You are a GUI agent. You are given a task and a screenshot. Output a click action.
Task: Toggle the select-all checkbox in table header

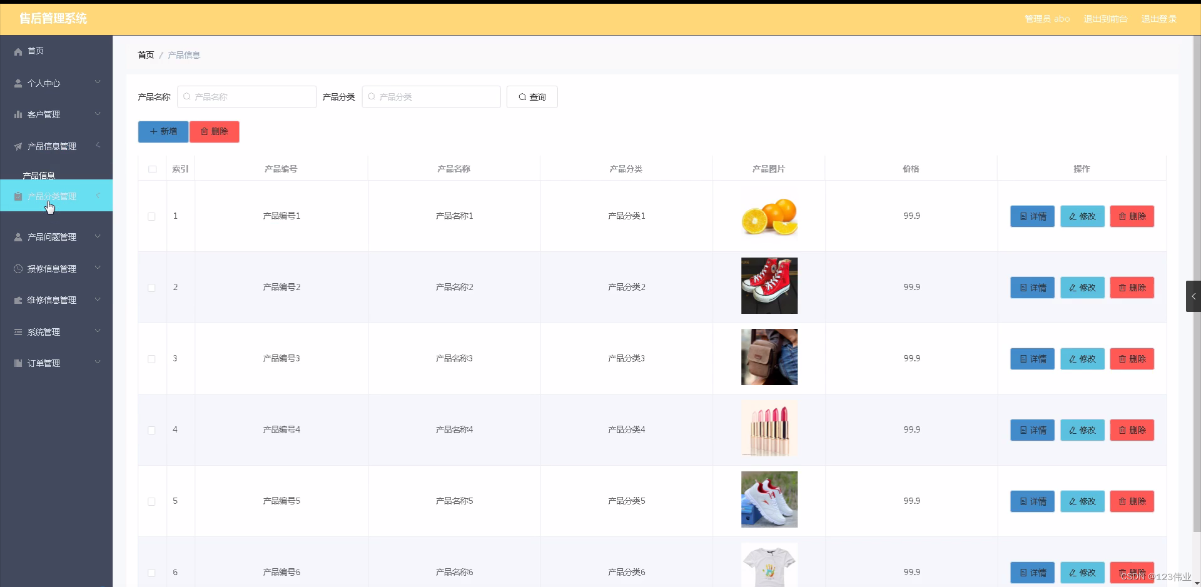pyautogui.click(x=151, y=169)
